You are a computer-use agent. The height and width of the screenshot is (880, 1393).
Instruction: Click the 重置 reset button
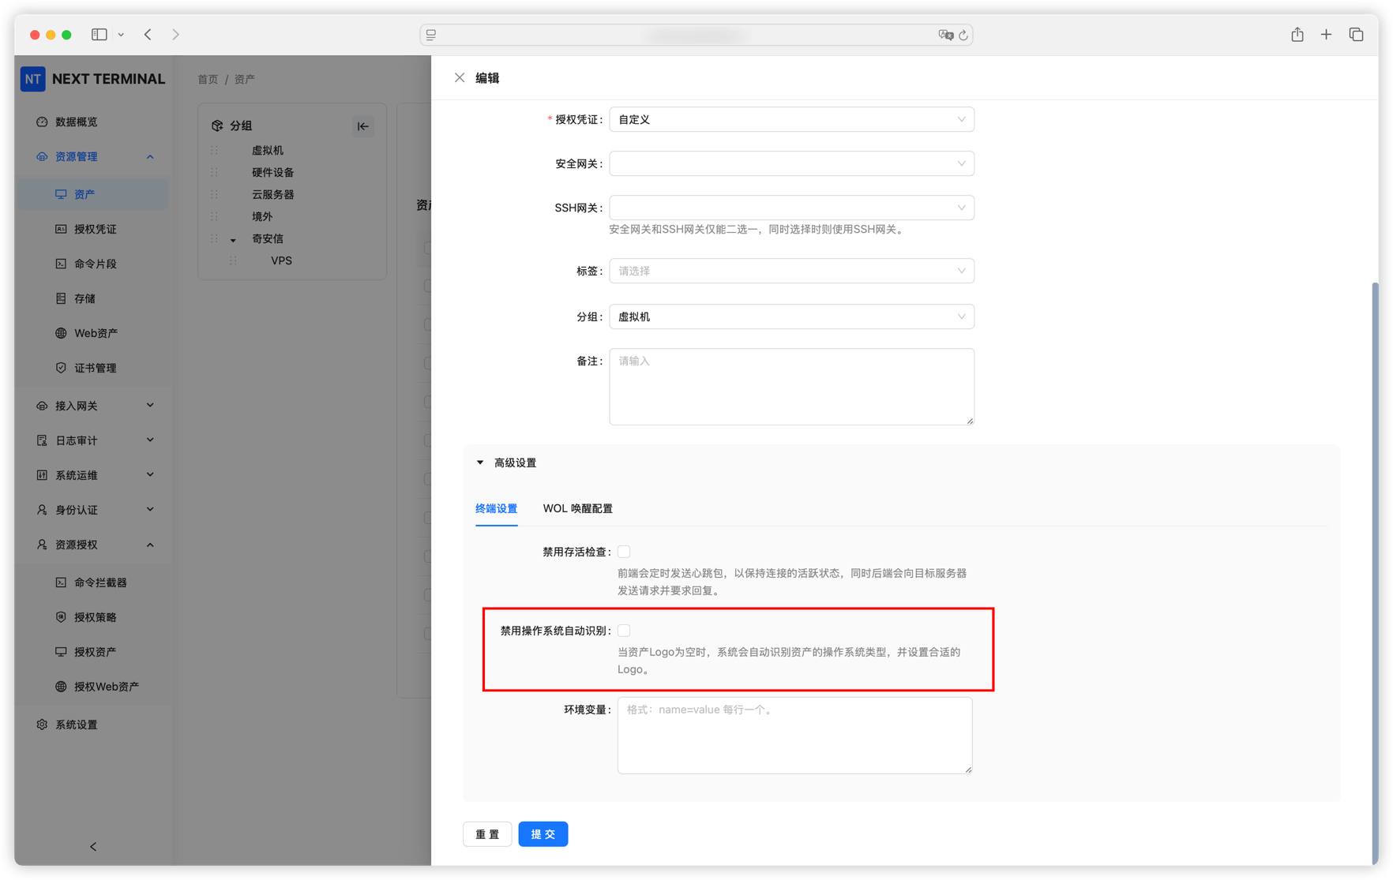click(x=487, y=833)
